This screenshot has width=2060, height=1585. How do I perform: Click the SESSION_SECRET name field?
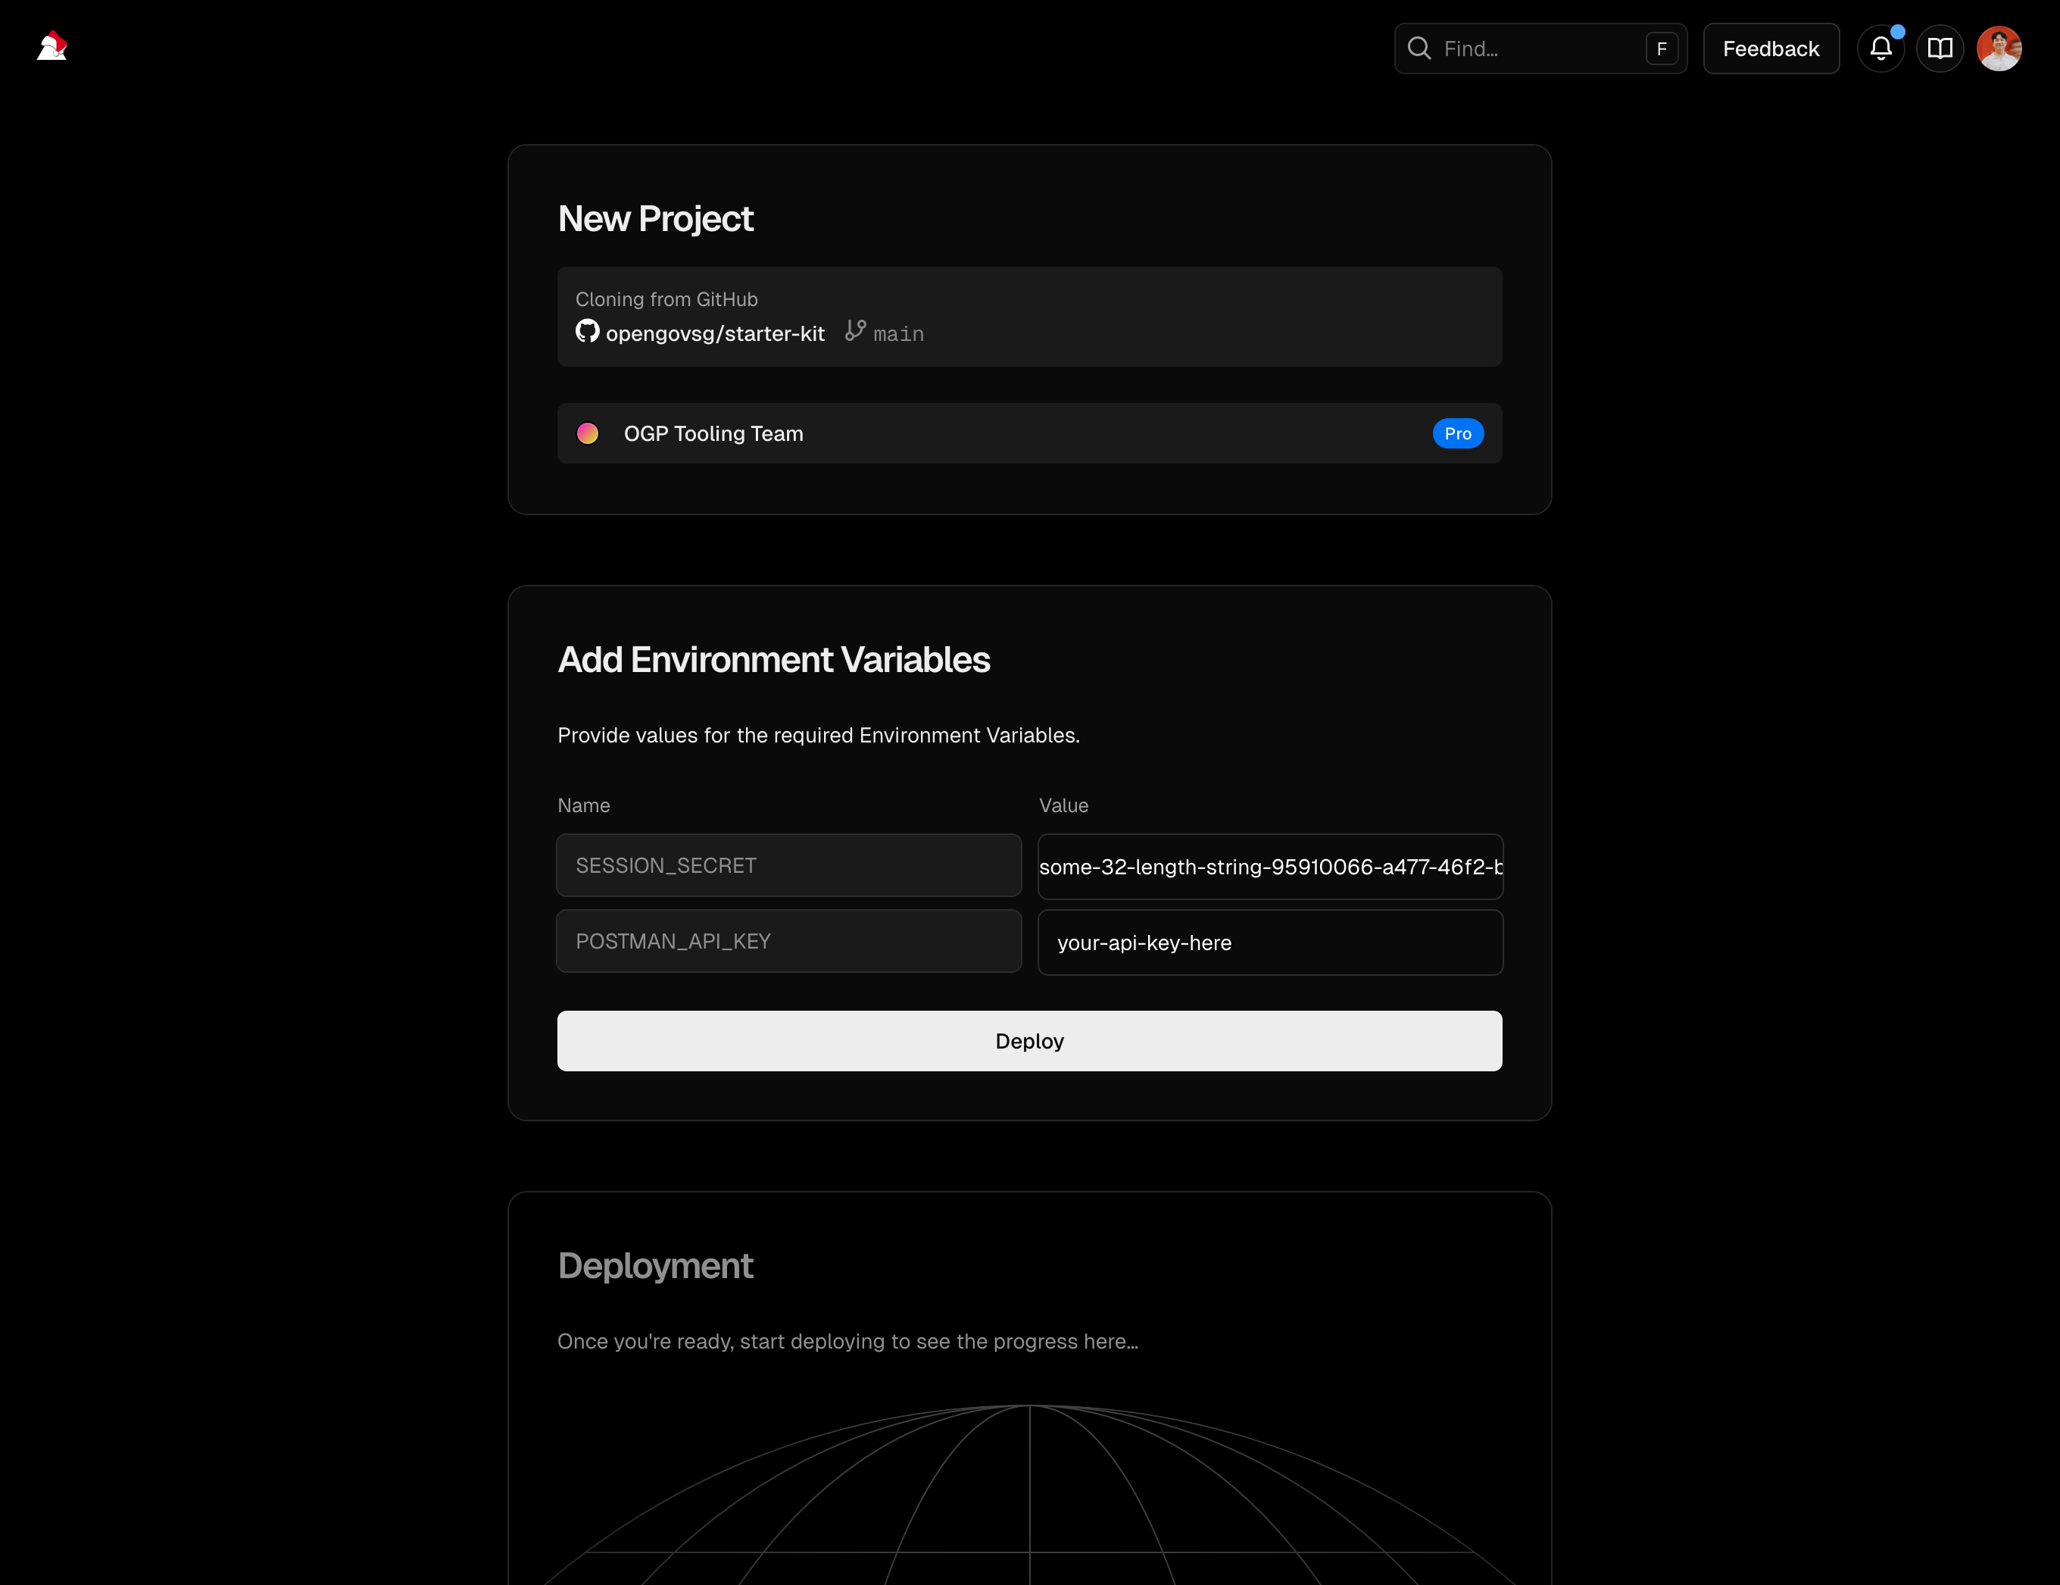788,865
